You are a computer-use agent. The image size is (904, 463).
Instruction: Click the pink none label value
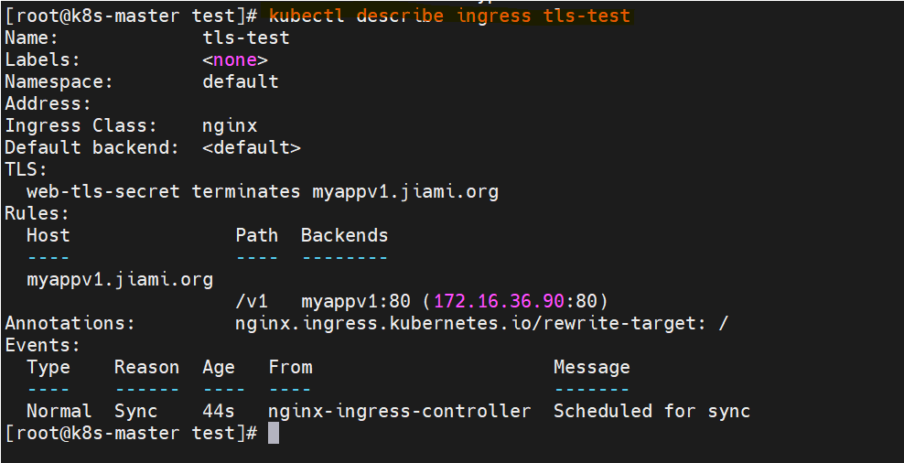(x=235, y=60)
